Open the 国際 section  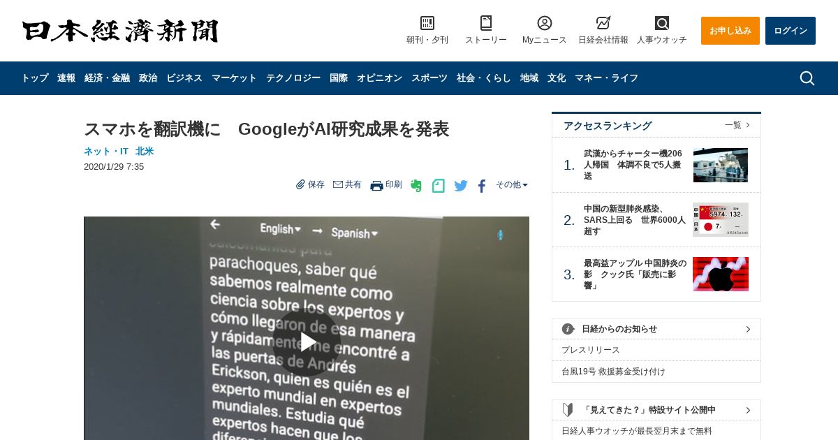[339, 78]
